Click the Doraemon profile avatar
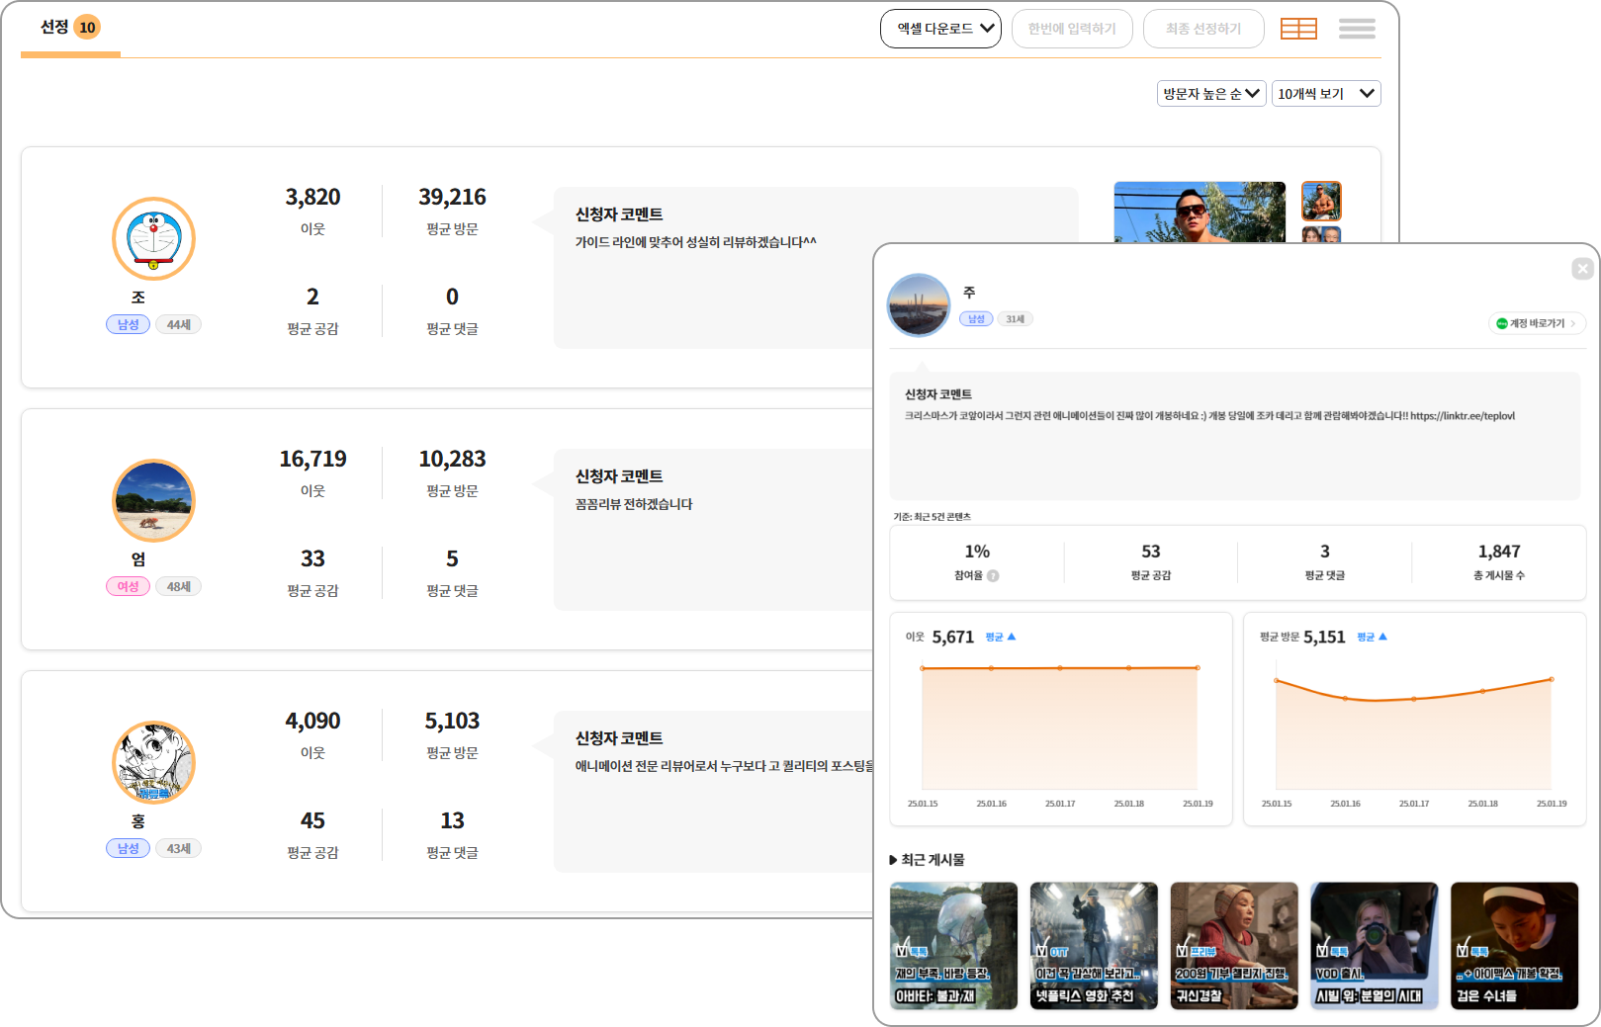Screen dimensions: 1601x1027 (x=153, y=239)
